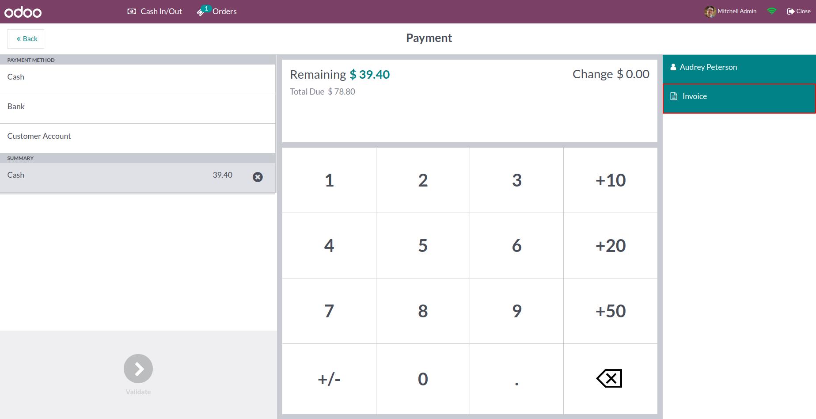Choose Cash payment method
This screenshot has height=419, width=816.
[x=137, y=77]
